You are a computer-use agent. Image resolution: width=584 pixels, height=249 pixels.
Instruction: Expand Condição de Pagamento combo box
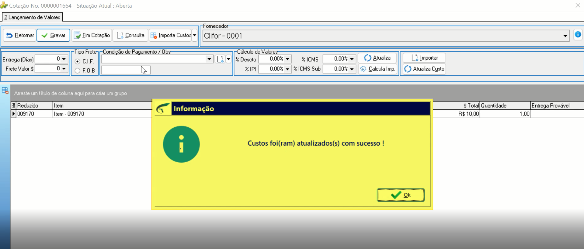coord(209,59)
